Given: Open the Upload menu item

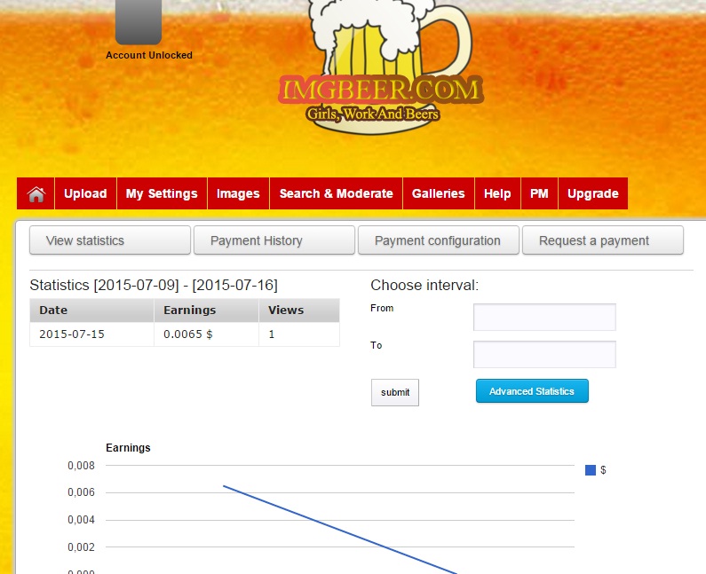Looking at the screenshot, I should [x=85, y=194].
